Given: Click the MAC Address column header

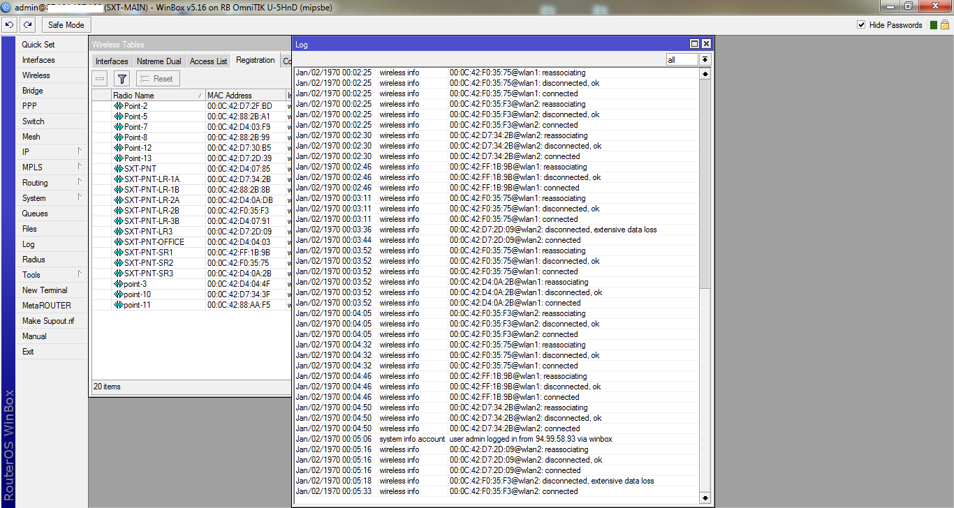Looking at the screenshot, I should (245, 96).
